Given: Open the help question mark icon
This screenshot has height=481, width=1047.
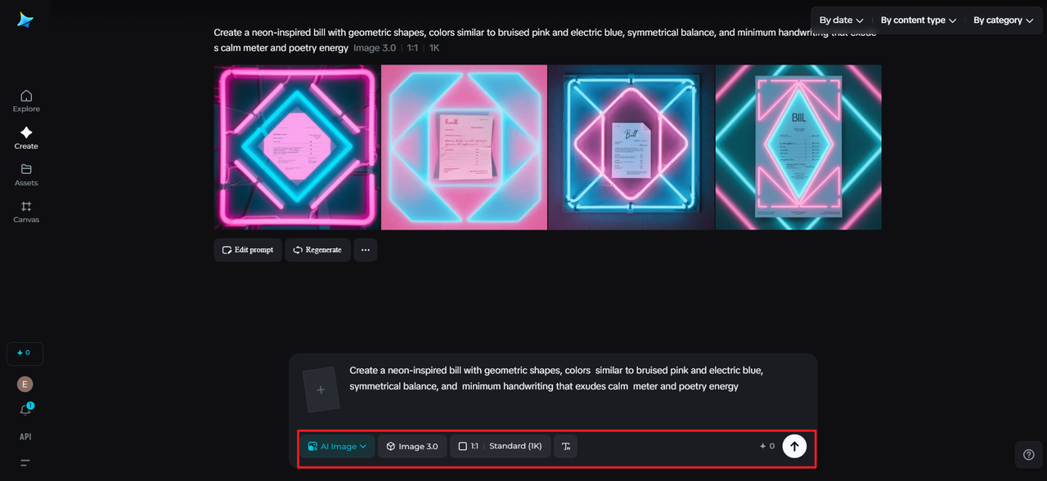Looking at the screenshot, I should tap(1029, 454).
